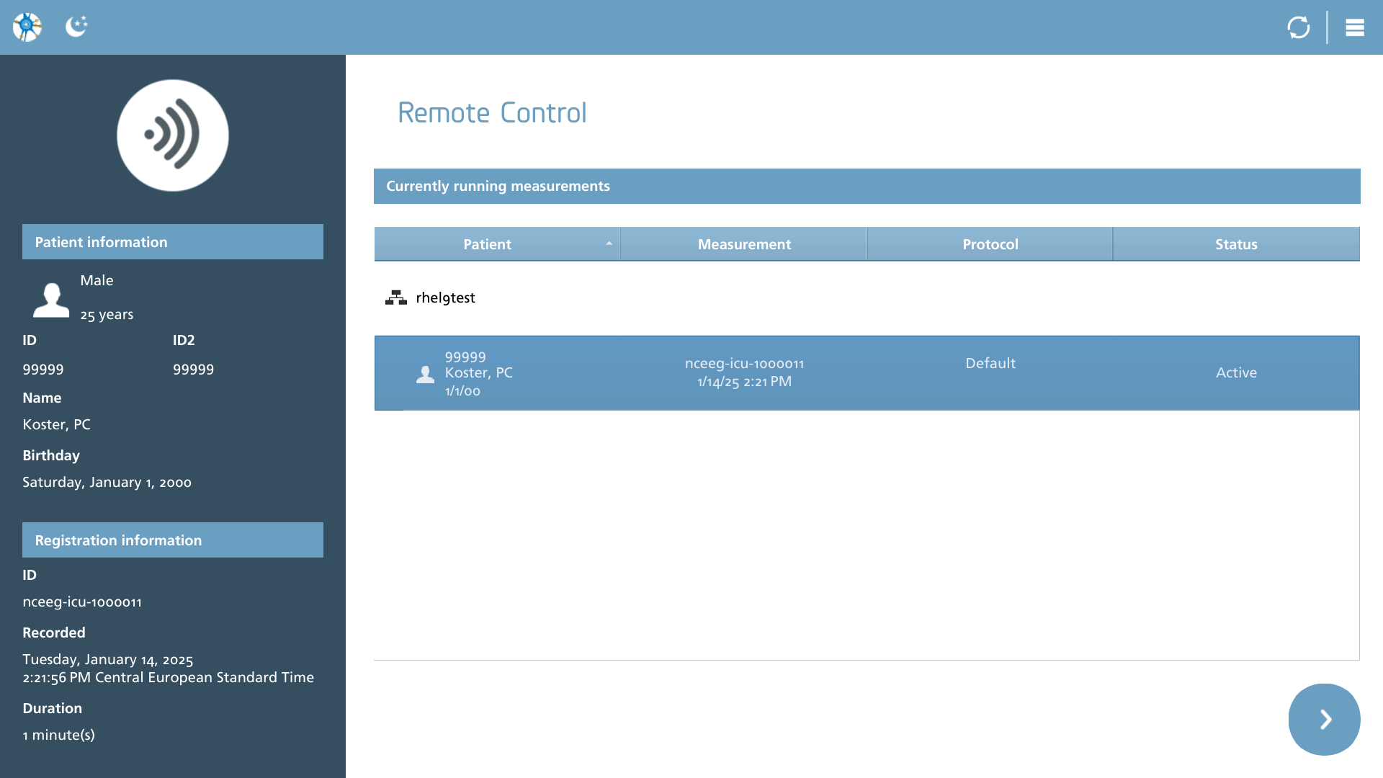The width and height of the screenshot is (1383, 778).
Task: Click the Registration information header
Action: (x=173, y=540)
